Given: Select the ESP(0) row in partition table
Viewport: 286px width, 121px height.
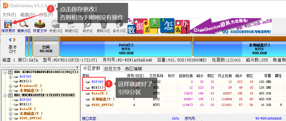Looking at the screenshot, I should 183,82.
